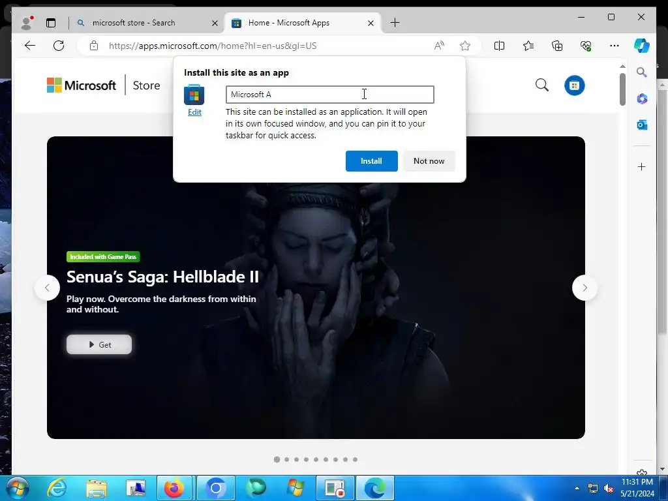Click the blue Store app round icon
The height and width of the screenshot is (501, 668).
(x=574, y=85)
